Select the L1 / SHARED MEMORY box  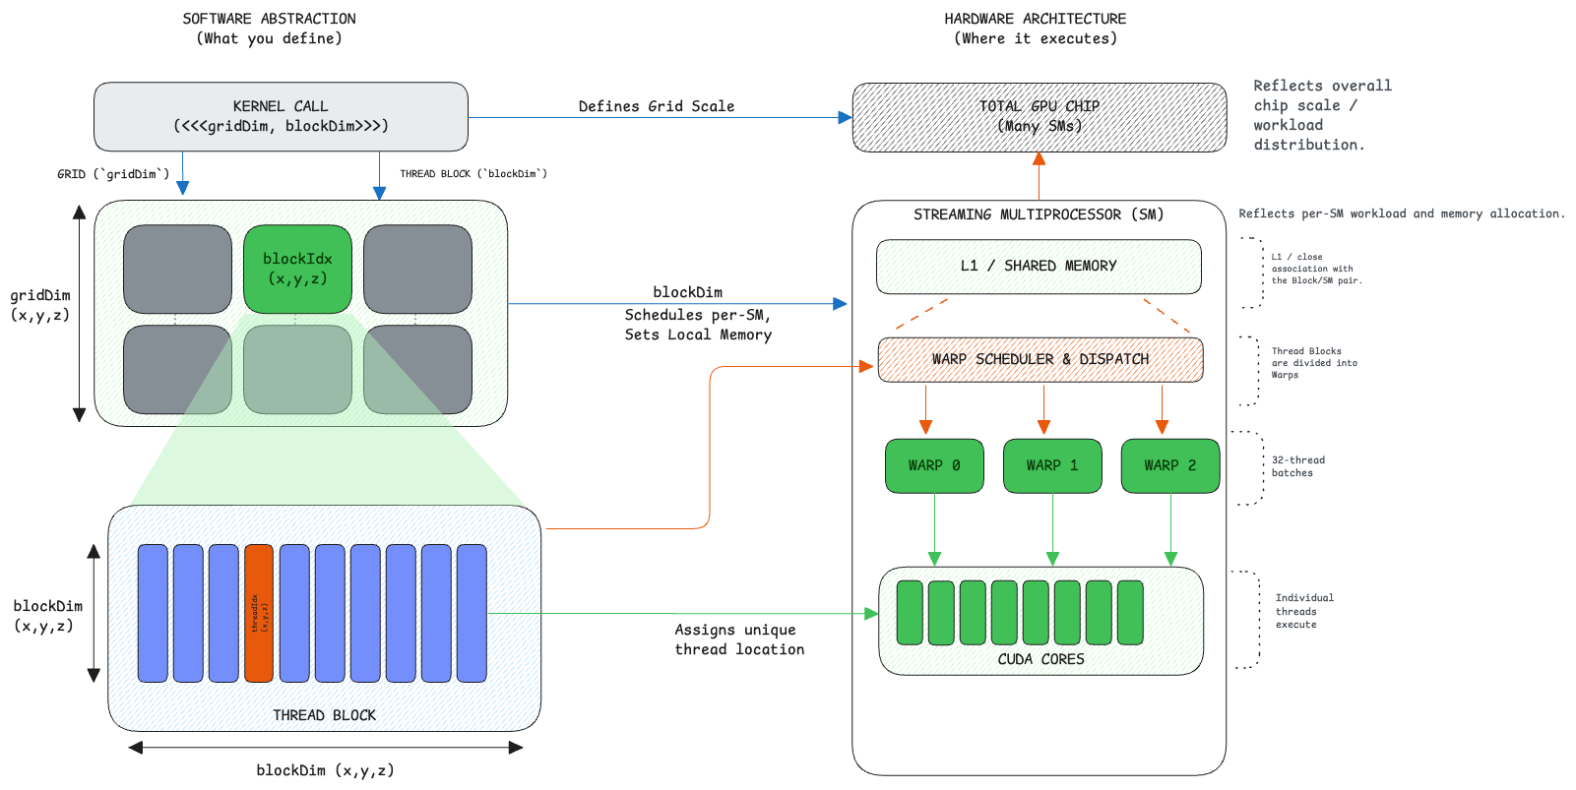click(1039, 267)
